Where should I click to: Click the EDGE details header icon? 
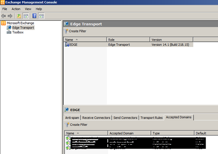tap(66, 110)
